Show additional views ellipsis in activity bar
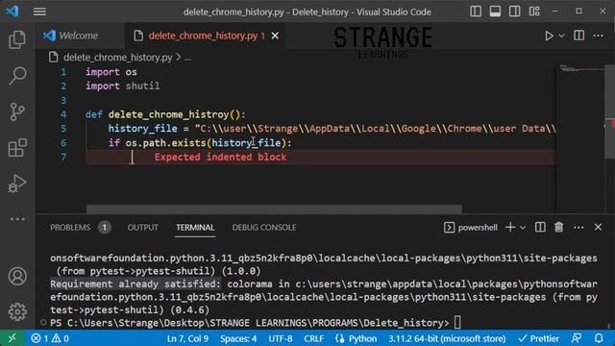This screenshot has height=346, width=615. click(x=17, y=219)
